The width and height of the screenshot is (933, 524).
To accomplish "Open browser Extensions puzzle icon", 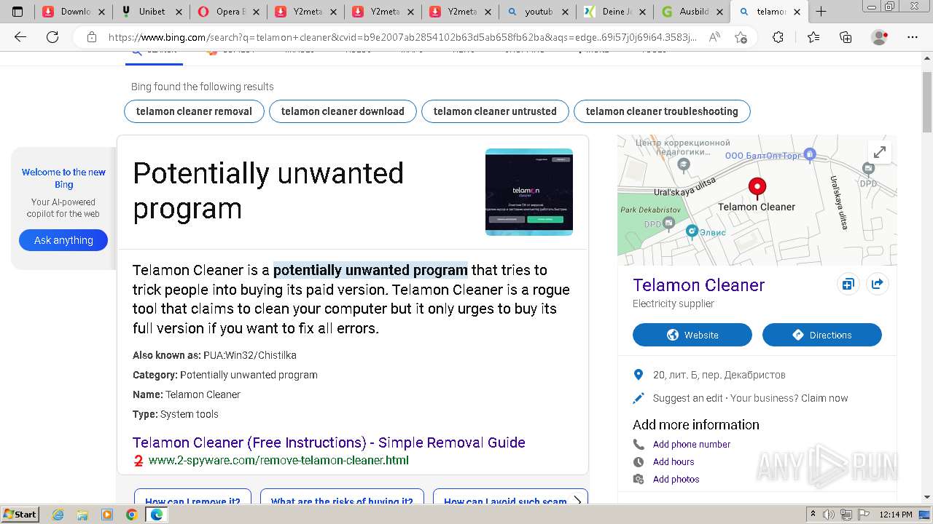I will [778, 37].
